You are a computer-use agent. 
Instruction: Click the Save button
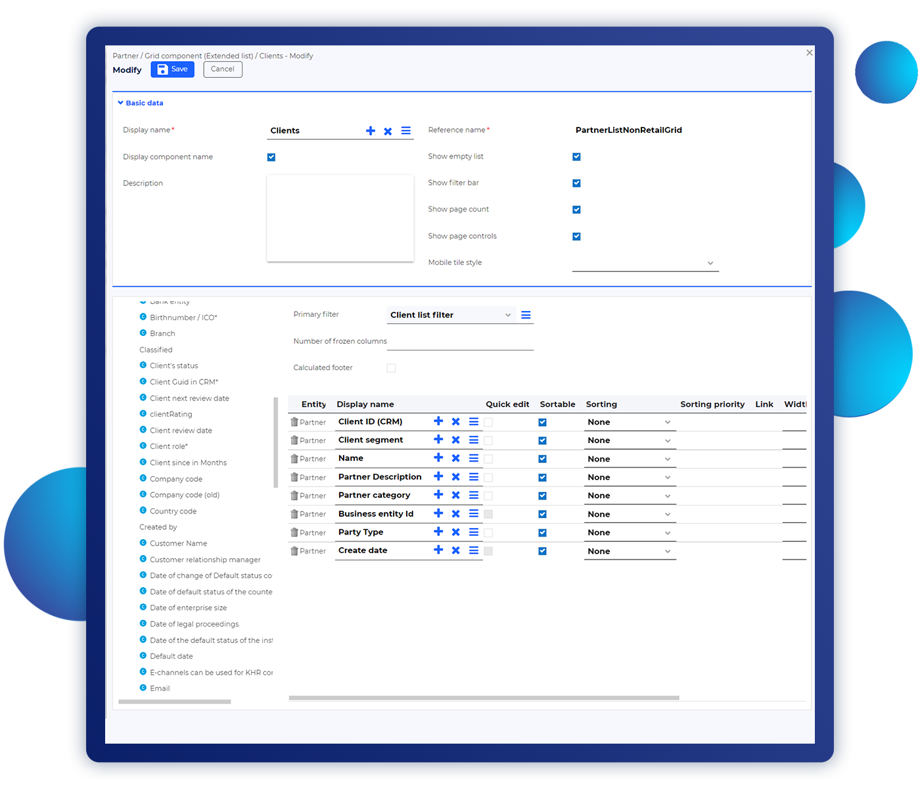(172, 70)
